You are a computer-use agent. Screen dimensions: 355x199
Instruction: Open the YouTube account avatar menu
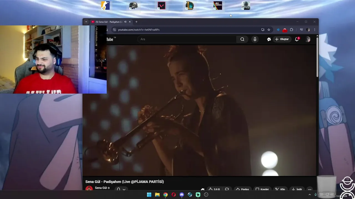click(308, 39)
